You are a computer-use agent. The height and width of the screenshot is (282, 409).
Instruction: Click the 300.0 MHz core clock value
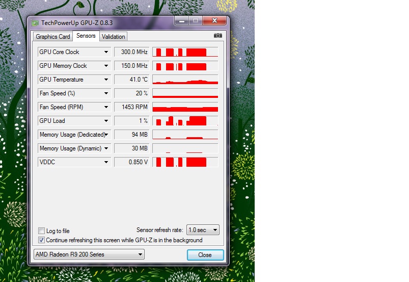(x=132, y=52)
